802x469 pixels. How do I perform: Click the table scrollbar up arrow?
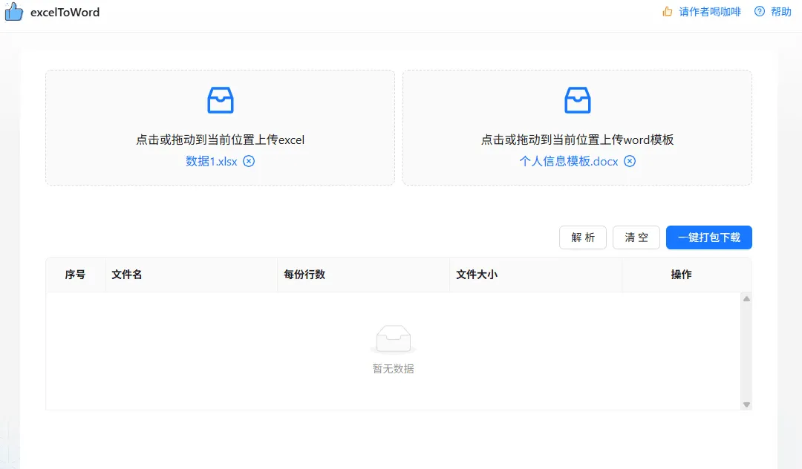(746, 299)
